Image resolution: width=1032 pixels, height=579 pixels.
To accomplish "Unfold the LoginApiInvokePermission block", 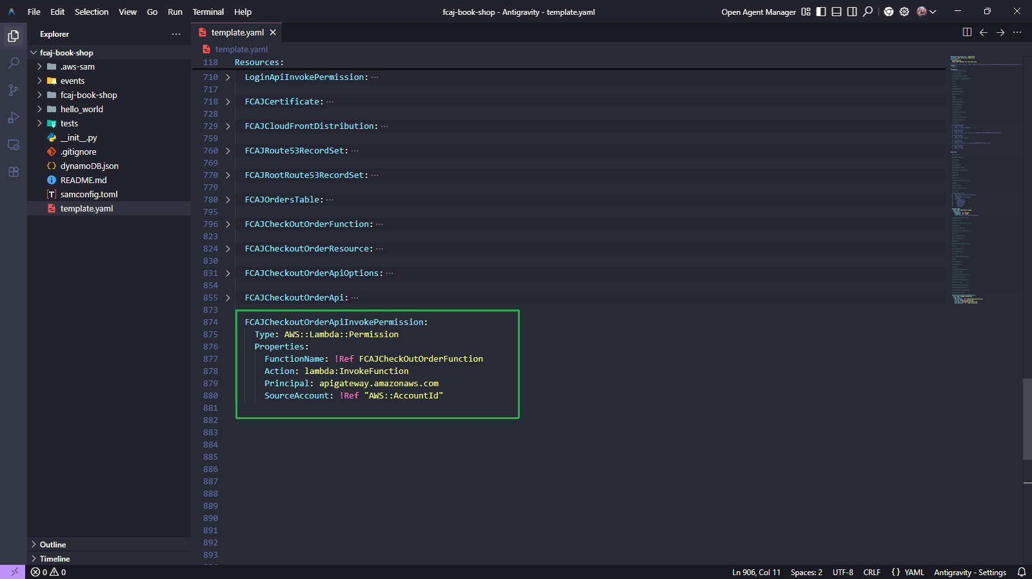I will 228,77.
